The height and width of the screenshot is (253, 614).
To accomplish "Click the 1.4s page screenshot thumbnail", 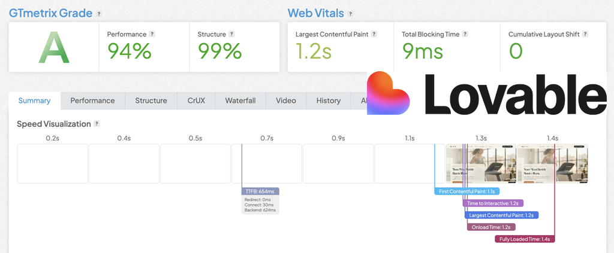I will click(552, 164).
